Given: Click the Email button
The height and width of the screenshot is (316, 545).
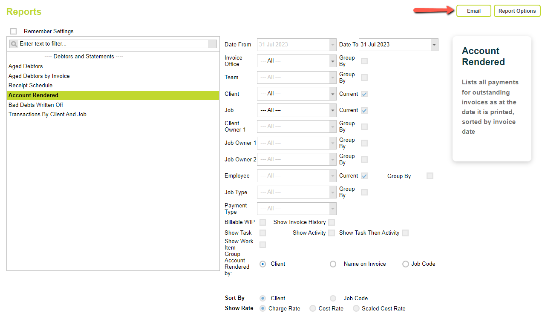Looking at the screenshot, I should (473, 11).
